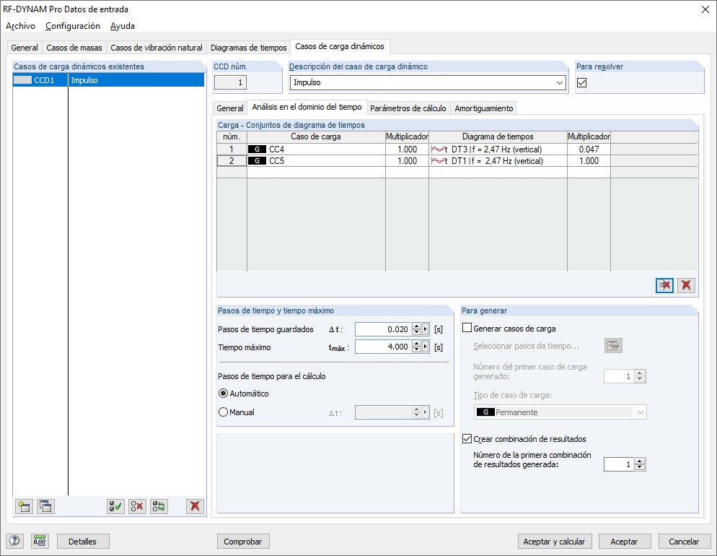This screenshot has height=556, width=717.
Task: Increase saved time step Δt spinner
Action: (x=416, y=326)
